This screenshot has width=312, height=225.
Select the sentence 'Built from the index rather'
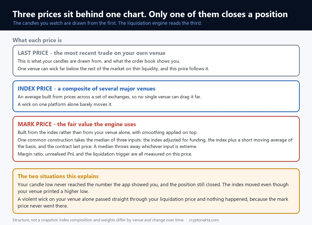point(108,132)
